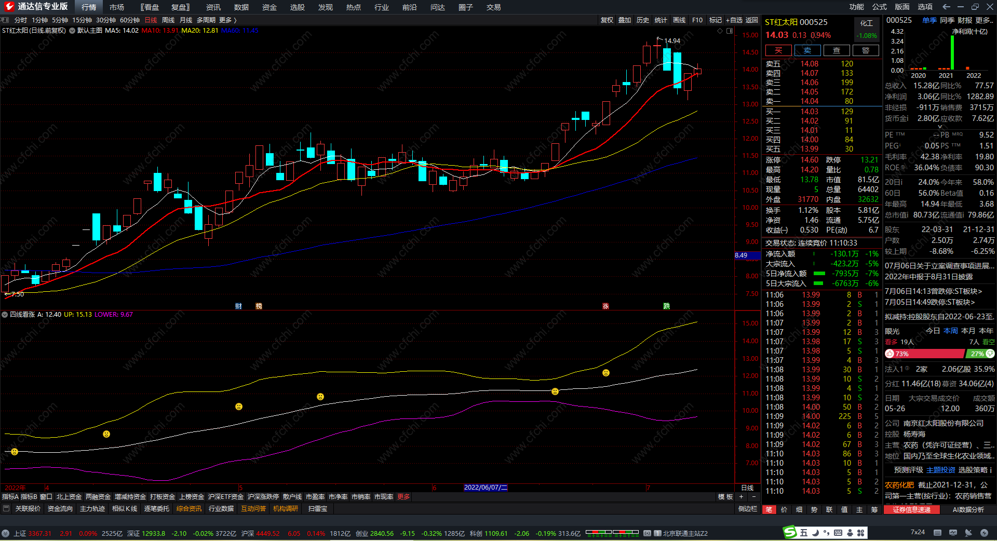This screenshot has height=541, width=997.
Task: Open the 指标A indicator dropdown
Action: (10, 497)
